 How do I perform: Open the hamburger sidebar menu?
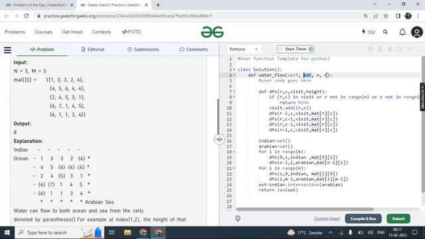tap(7, 50)
